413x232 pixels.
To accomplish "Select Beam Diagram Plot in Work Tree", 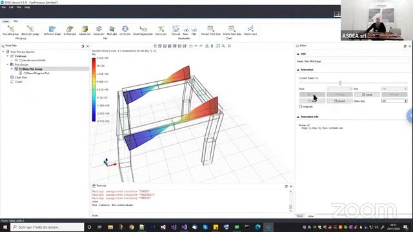I will point(37,73).
